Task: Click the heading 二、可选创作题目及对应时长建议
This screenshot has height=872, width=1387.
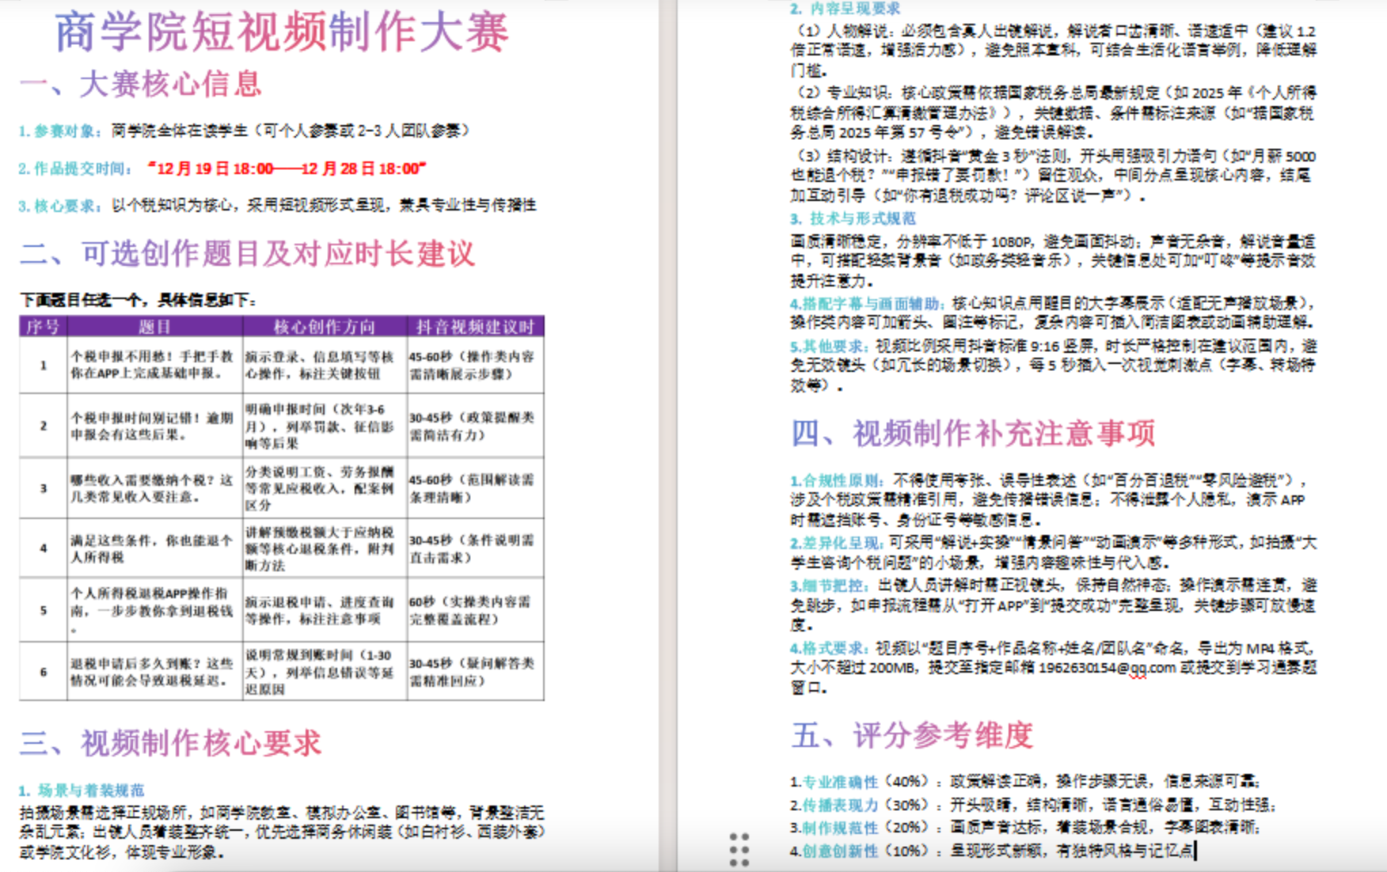Action: pos(248,254)
